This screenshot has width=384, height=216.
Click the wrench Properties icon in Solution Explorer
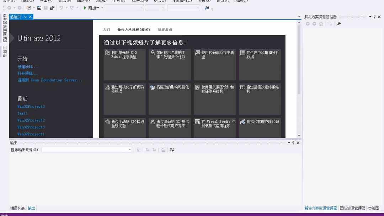pos(339,24)
